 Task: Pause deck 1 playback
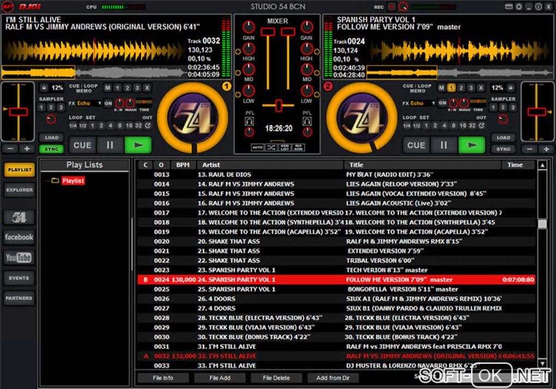pos(110,145)
